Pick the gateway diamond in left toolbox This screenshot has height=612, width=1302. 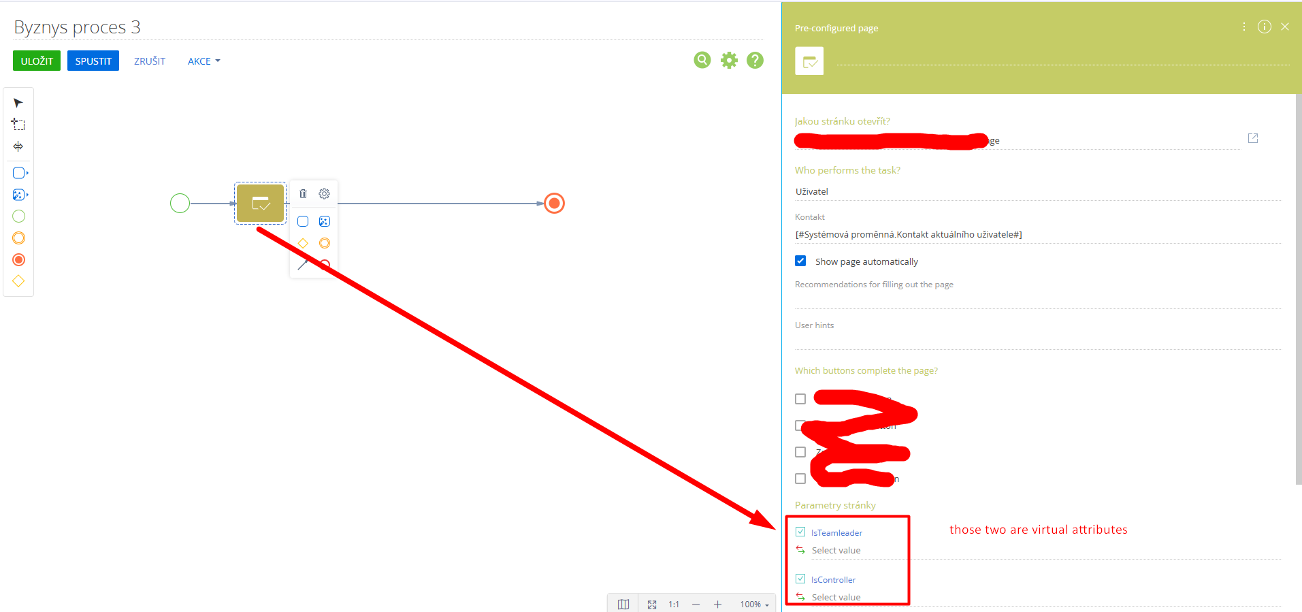pyautogui.click(x=18, y=281)
